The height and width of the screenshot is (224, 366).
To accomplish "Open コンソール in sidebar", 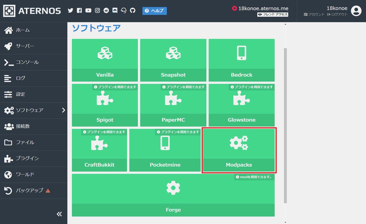I will point(34,62).
